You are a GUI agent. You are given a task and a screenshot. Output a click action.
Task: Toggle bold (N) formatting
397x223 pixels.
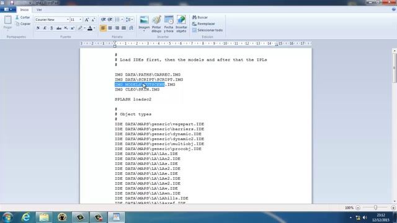click(38, 28)
